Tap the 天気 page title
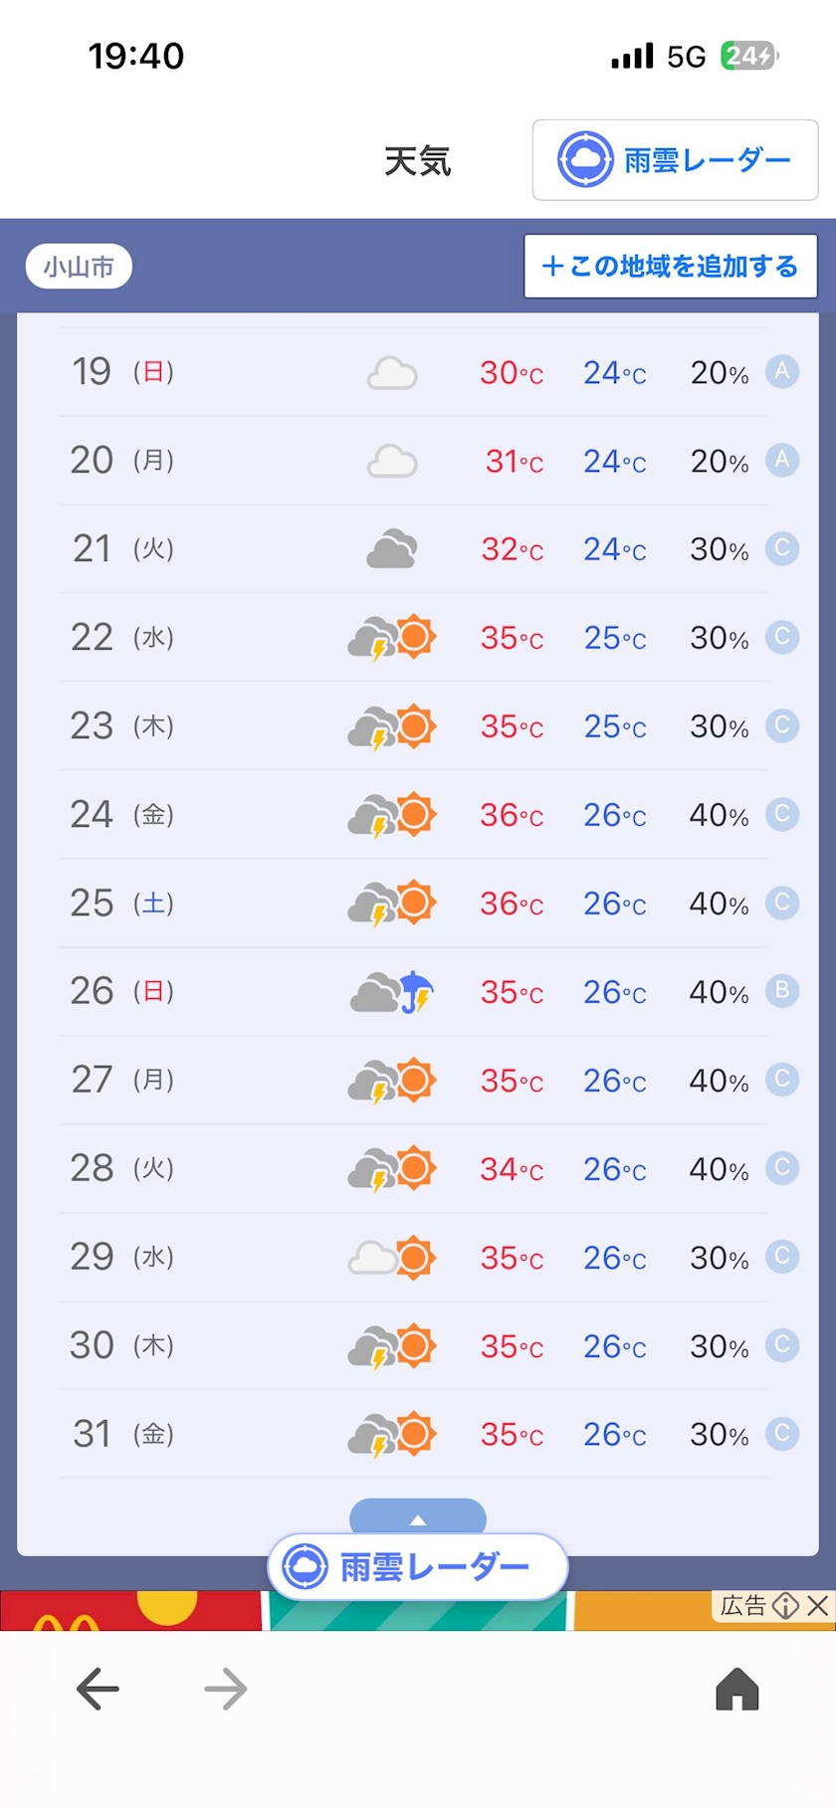Viewport: 836px width, 1809px height. click(x=417, y=161)
